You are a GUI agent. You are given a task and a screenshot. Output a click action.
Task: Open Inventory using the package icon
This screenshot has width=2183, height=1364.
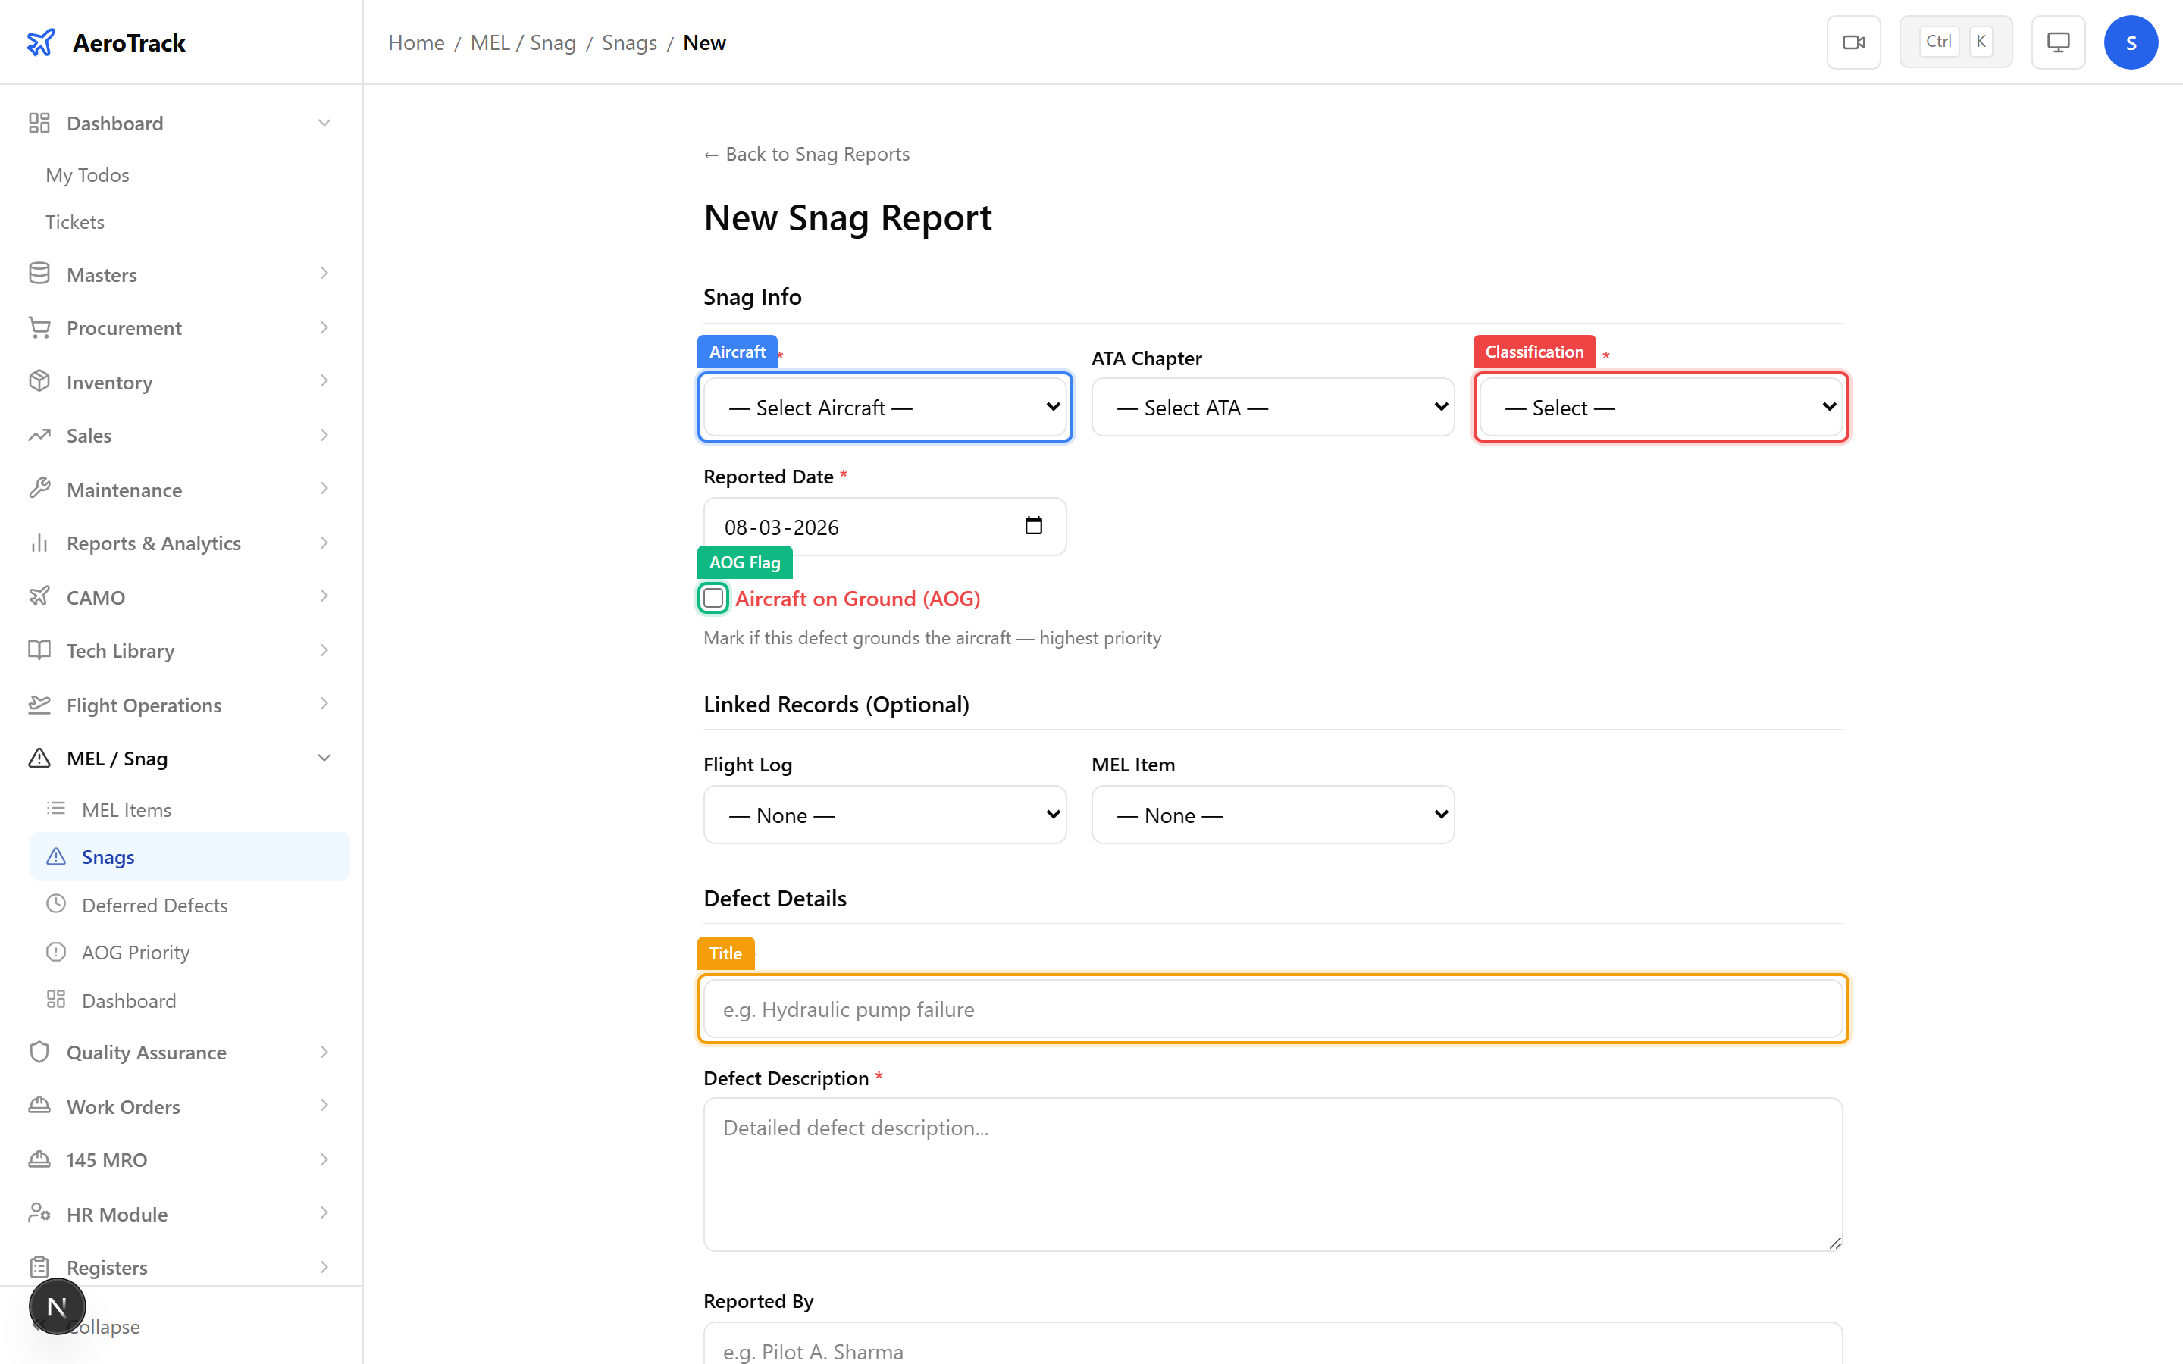pos(39,380)
